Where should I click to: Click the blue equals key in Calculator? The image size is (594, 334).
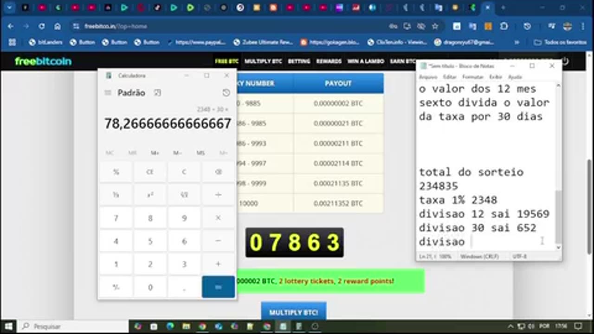218,287
